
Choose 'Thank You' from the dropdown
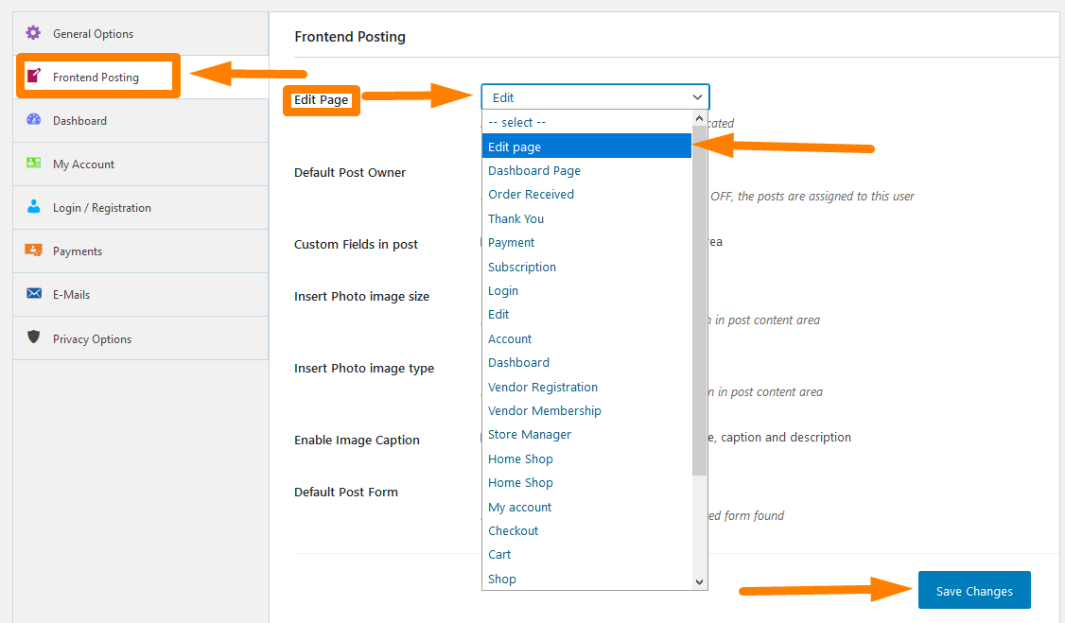pyautogui.click(x=586, y=218)
